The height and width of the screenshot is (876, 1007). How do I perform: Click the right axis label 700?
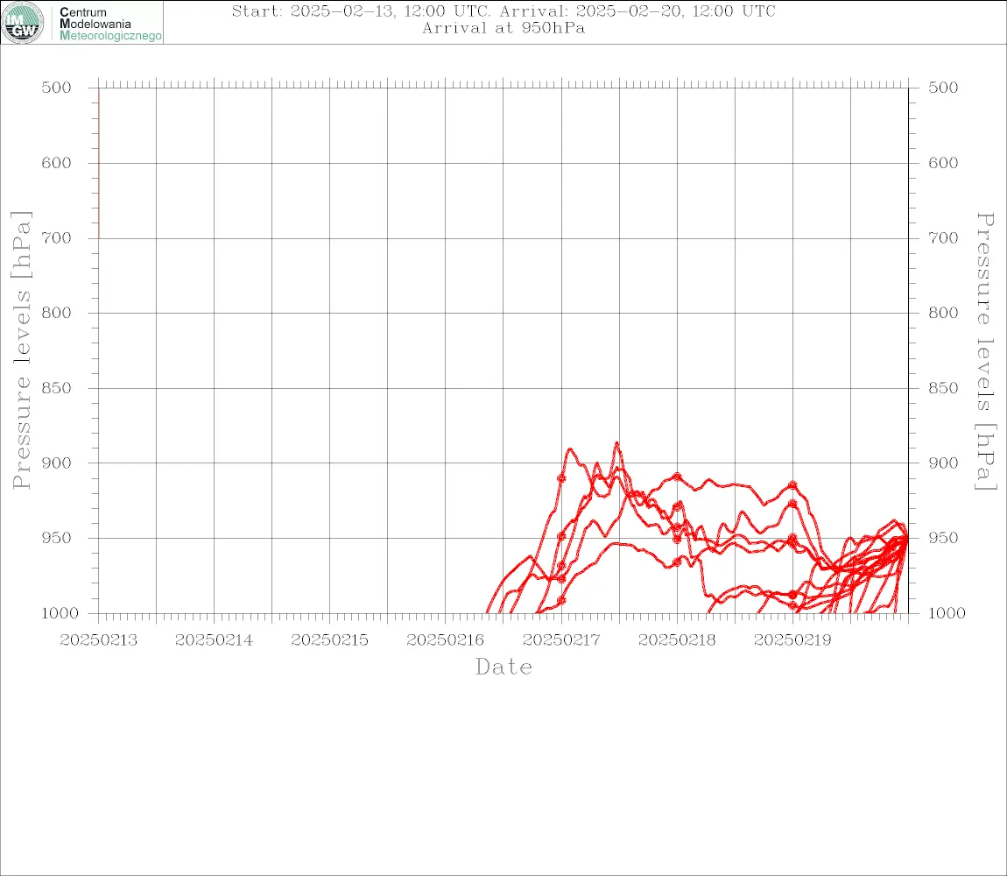coord(943,238)
